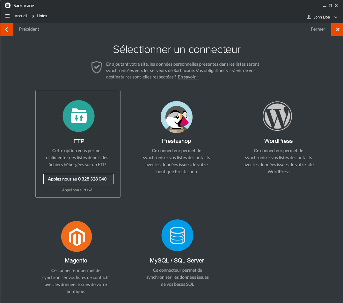
Task: Click the John Doe username
Action: (322, 17)
